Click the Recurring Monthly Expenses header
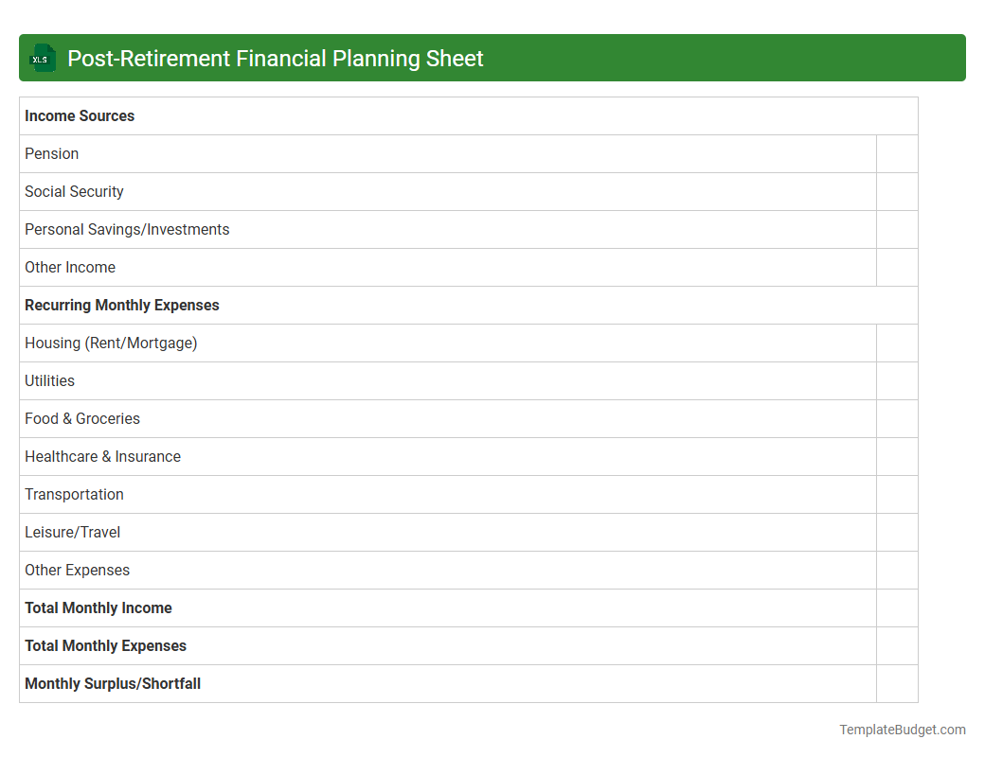 tap(121, 305)
